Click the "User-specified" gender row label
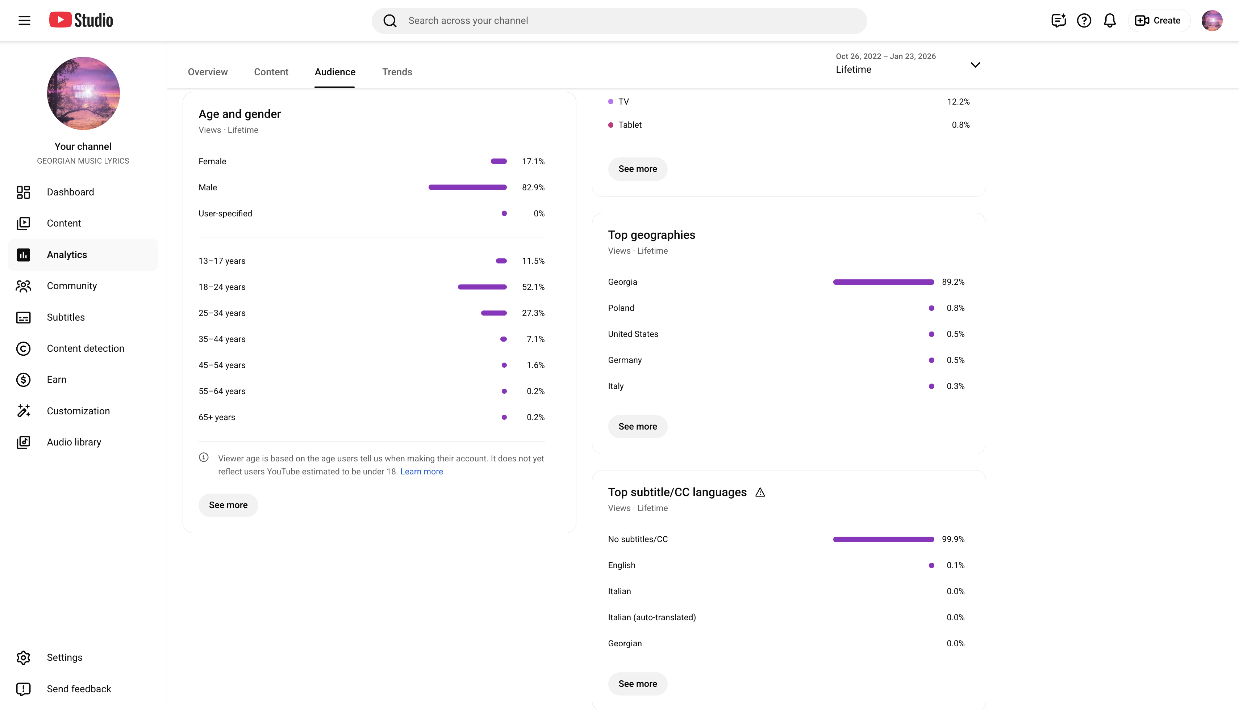 [x=226, y=214]
